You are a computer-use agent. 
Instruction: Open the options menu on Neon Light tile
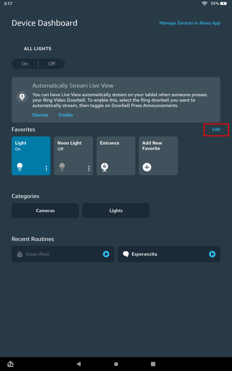pyautogui.click(x=89, y=168)
